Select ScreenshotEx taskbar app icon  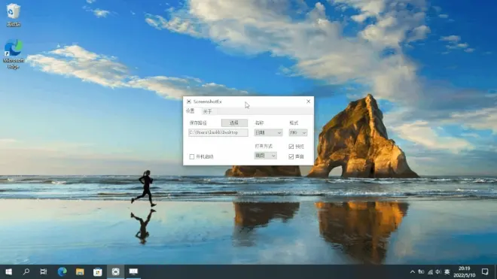pyautogui.click(x=115, y=271)
